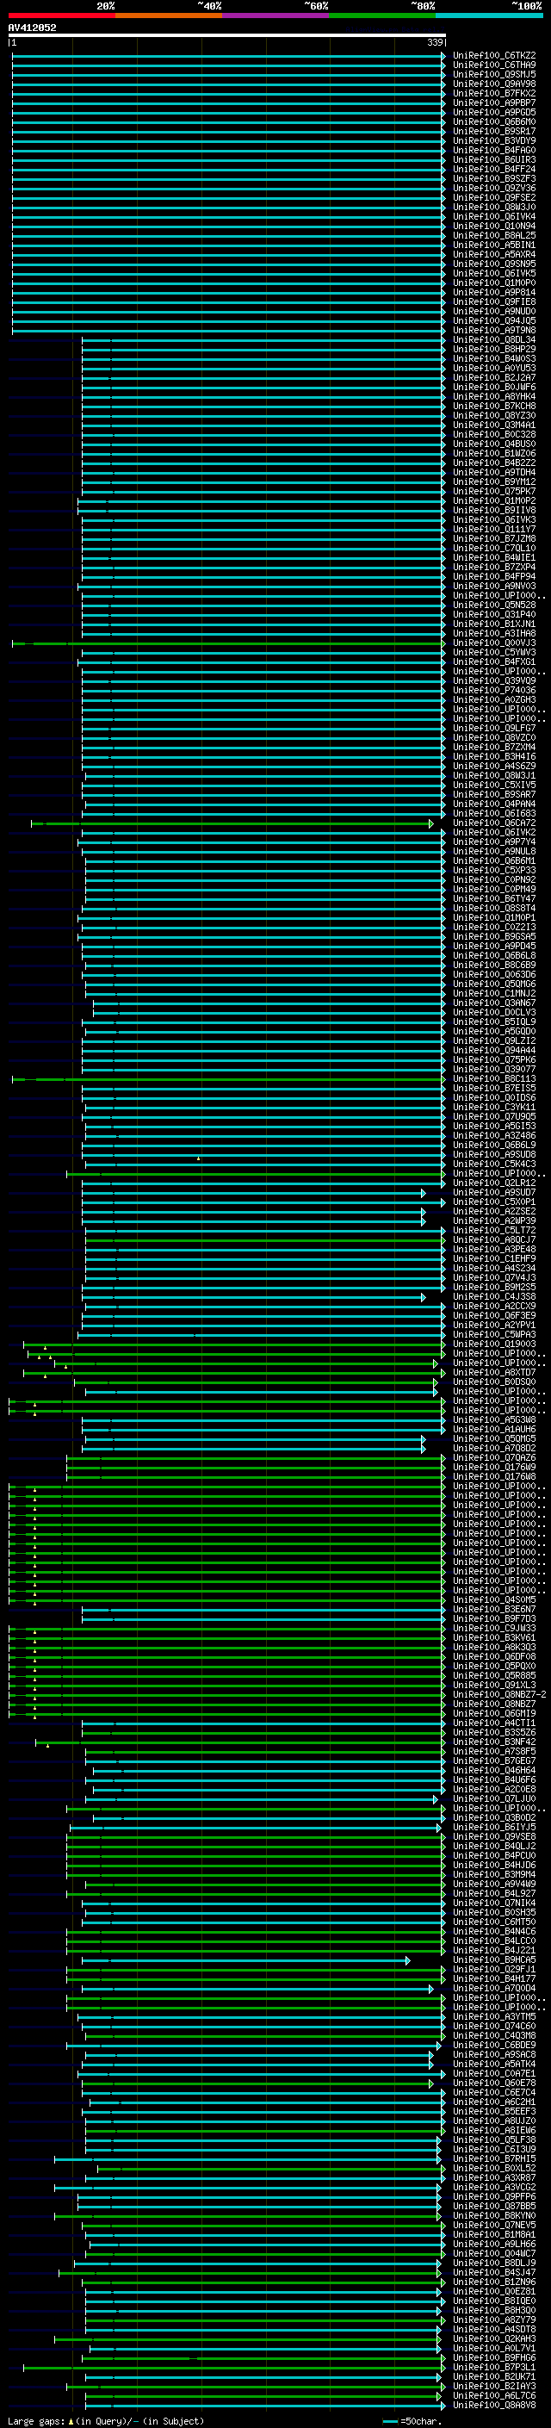The width and height of the screenshot is (551, 2428).
Task: Select the UniRef100_Q9SN95 label
Action: [x=494, y=264]
